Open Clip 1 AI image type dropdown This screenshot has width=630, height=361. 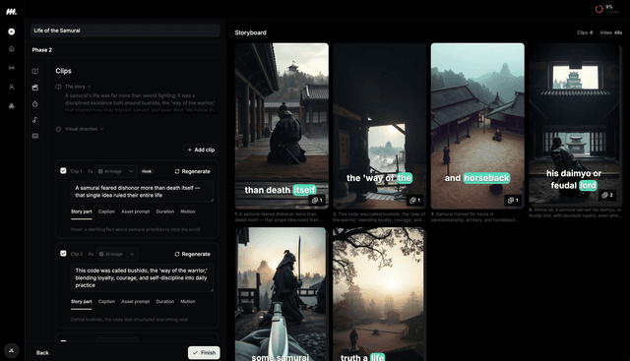pos(116,171)
